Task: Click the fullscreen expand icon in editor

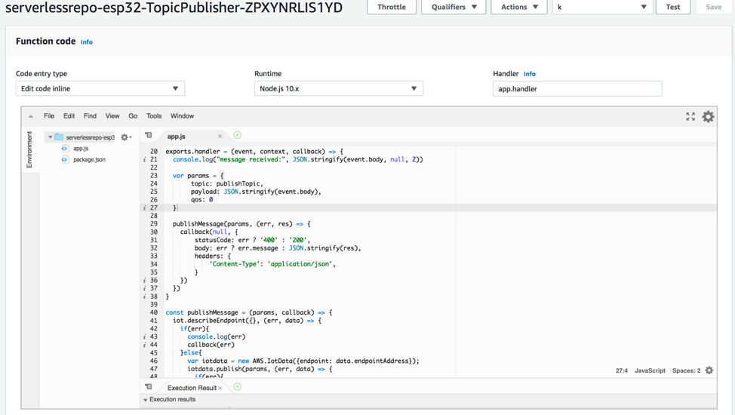Action: tap(690, 116)
